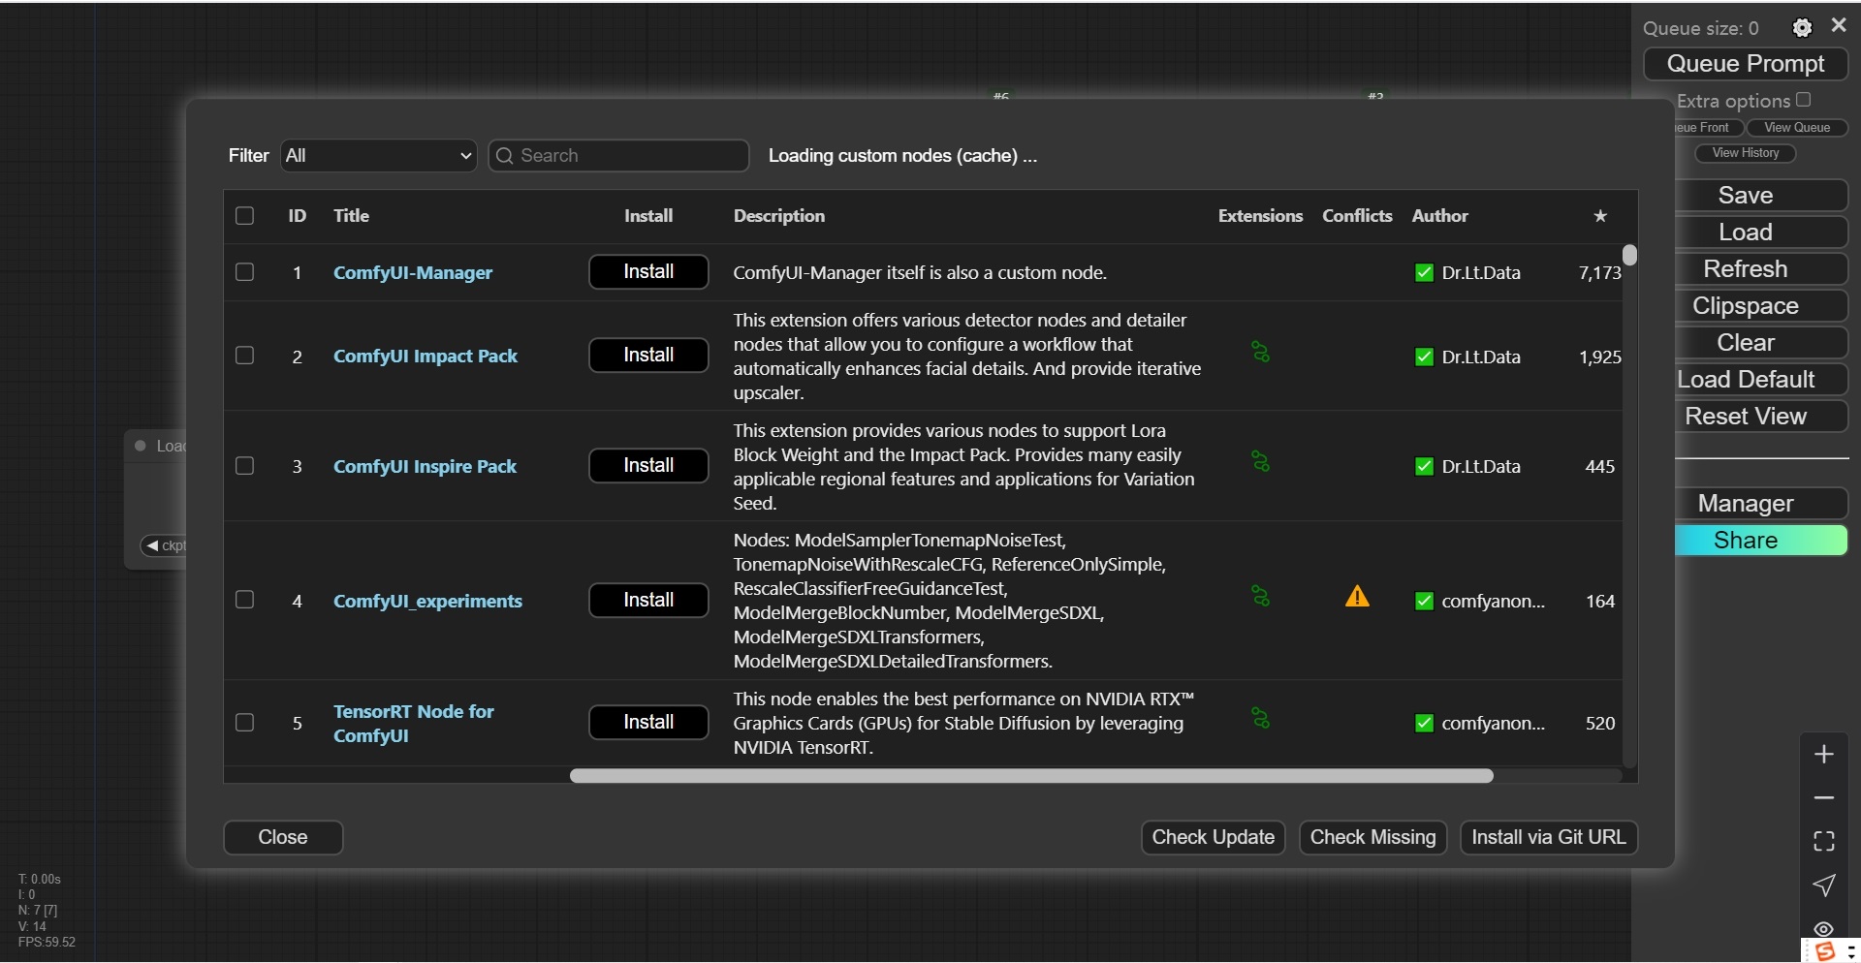Toggle the eye visibility icon
This screenshot has width=1861, height=963.
pyautogui.click(x=1823, y=929)
